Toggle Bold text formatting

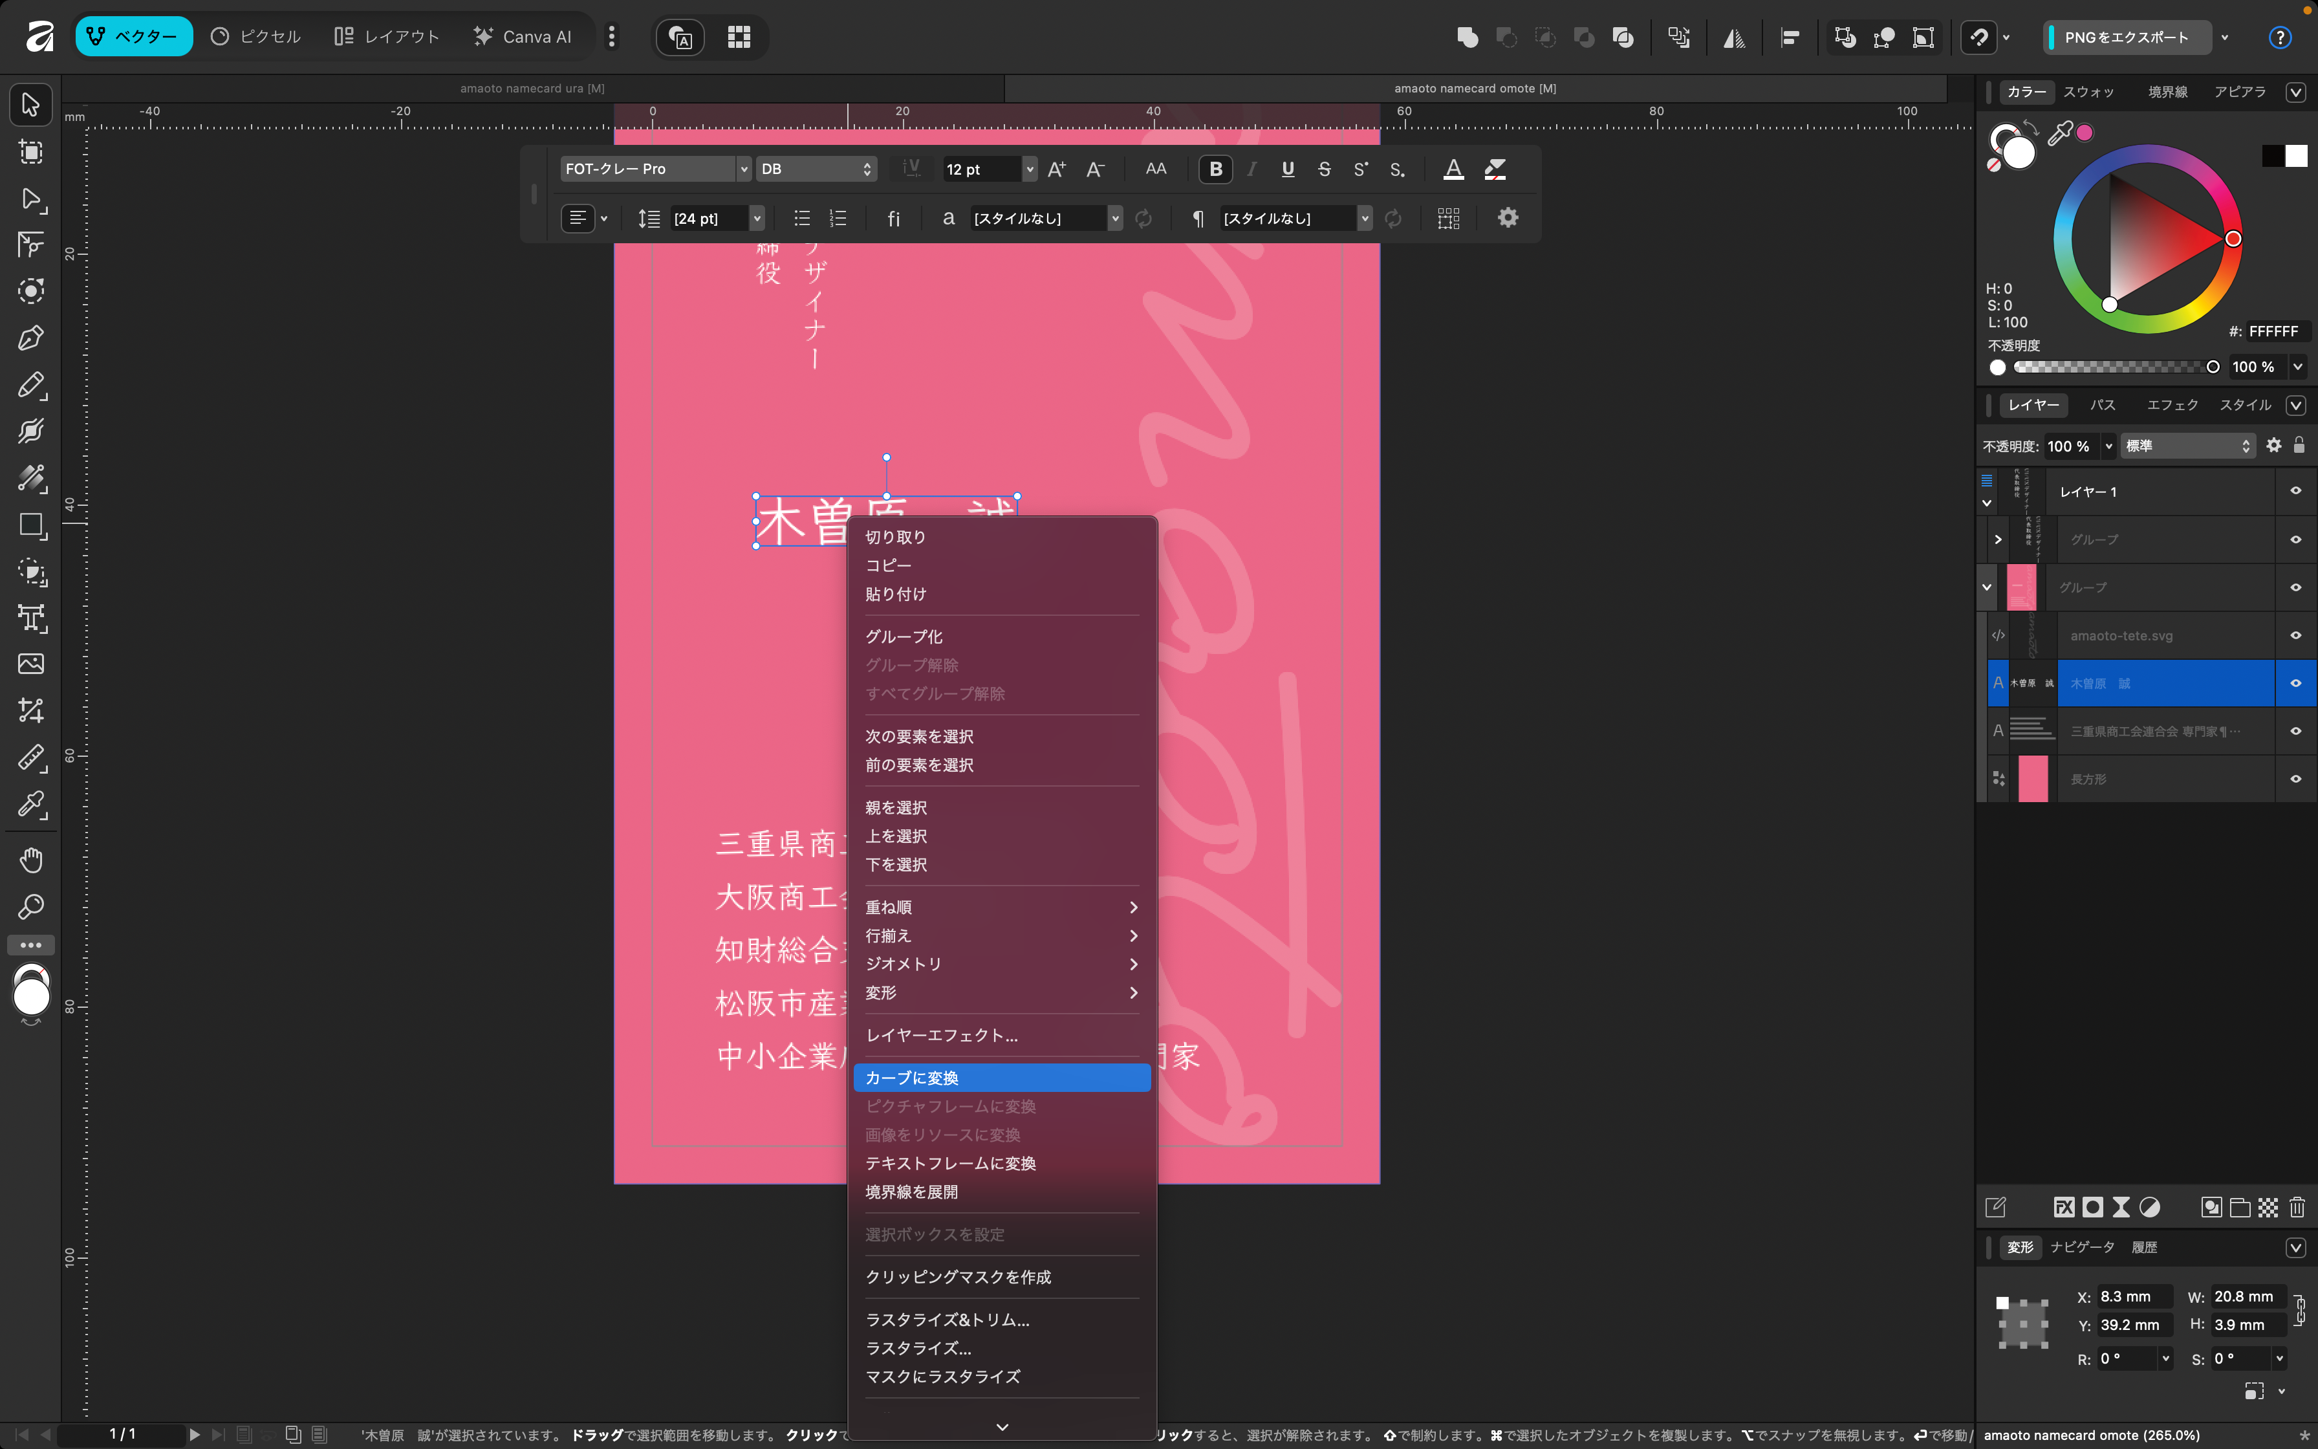pos(1215,169)
